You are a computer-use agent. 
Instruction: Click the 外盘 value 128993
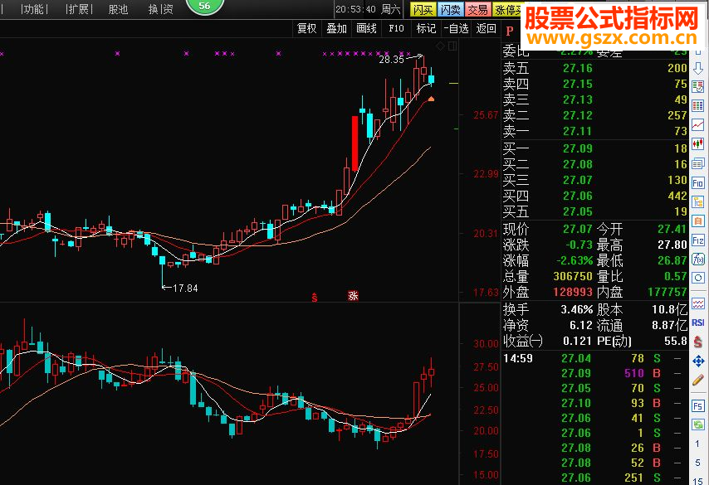point(573,292)
